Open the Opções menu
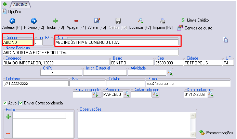This screenshot has height=139, width=237. point(12,12)
